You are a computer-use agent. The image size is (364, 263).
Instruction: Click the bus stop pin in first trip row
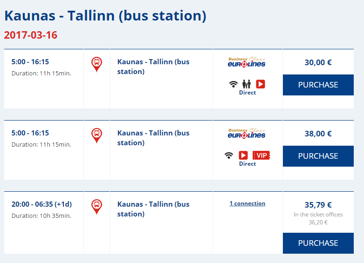click(x=96, y=65)
